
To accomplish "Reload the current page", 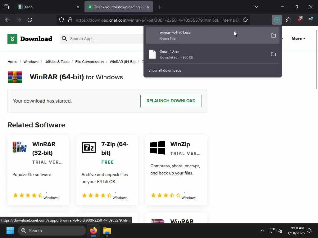I will (x=30, y=20).
